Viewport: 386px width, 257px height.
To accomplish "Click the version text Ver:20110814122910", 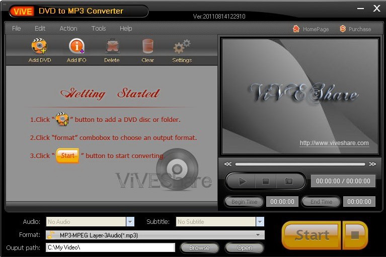I will tap(219, 17).
